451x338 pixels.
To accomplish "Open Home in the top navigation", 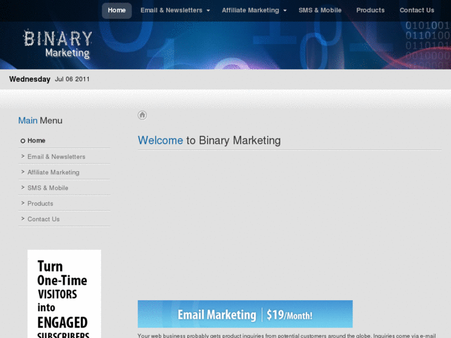I will point(117,11).
